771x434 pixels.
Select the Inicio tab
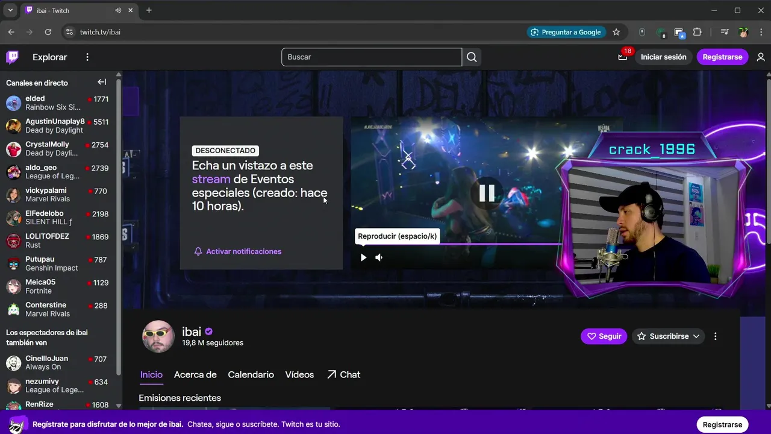(x=151, y=374)
